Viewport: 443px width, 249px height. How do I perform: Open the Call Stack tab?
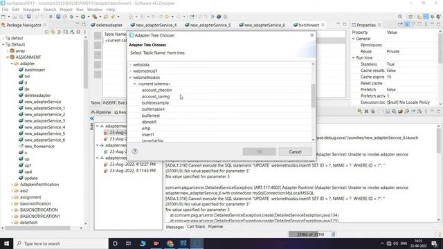pos(196,226)
